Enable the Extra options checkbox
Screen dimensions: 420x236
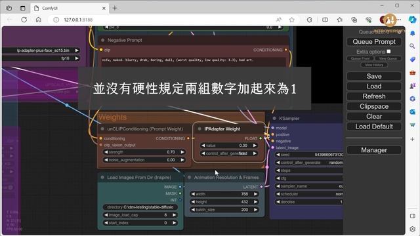[x=388, y=51]
